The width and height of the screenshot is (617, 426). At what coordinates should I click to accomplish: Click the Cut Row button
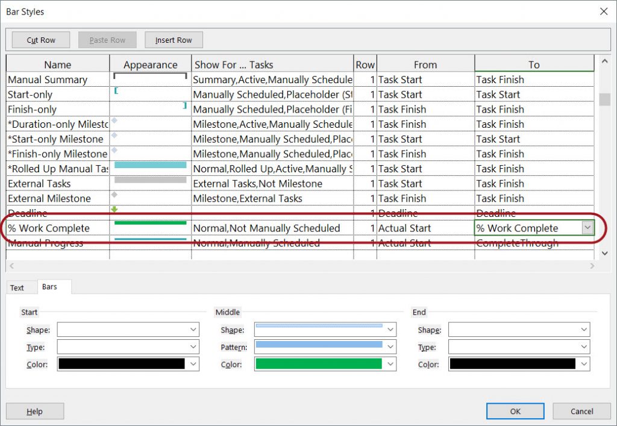coord(41,40)
